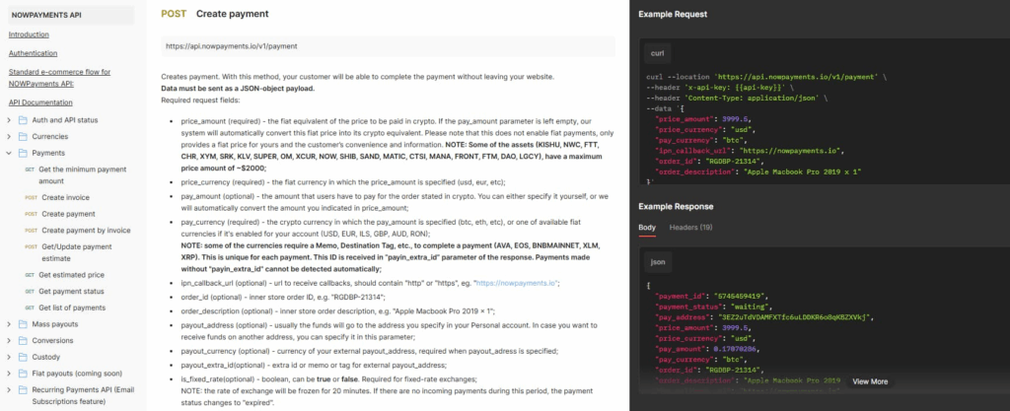This screenshot has height=411, width=1010.
Task: Open the Create invoice endpoint
Action: 66,197
